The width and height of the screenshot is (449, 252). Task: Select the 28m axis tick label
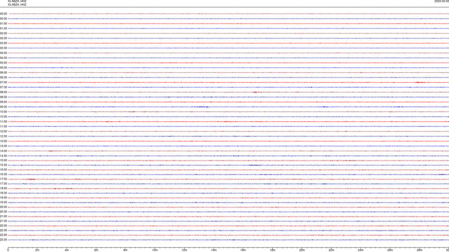tap(420, 250)
